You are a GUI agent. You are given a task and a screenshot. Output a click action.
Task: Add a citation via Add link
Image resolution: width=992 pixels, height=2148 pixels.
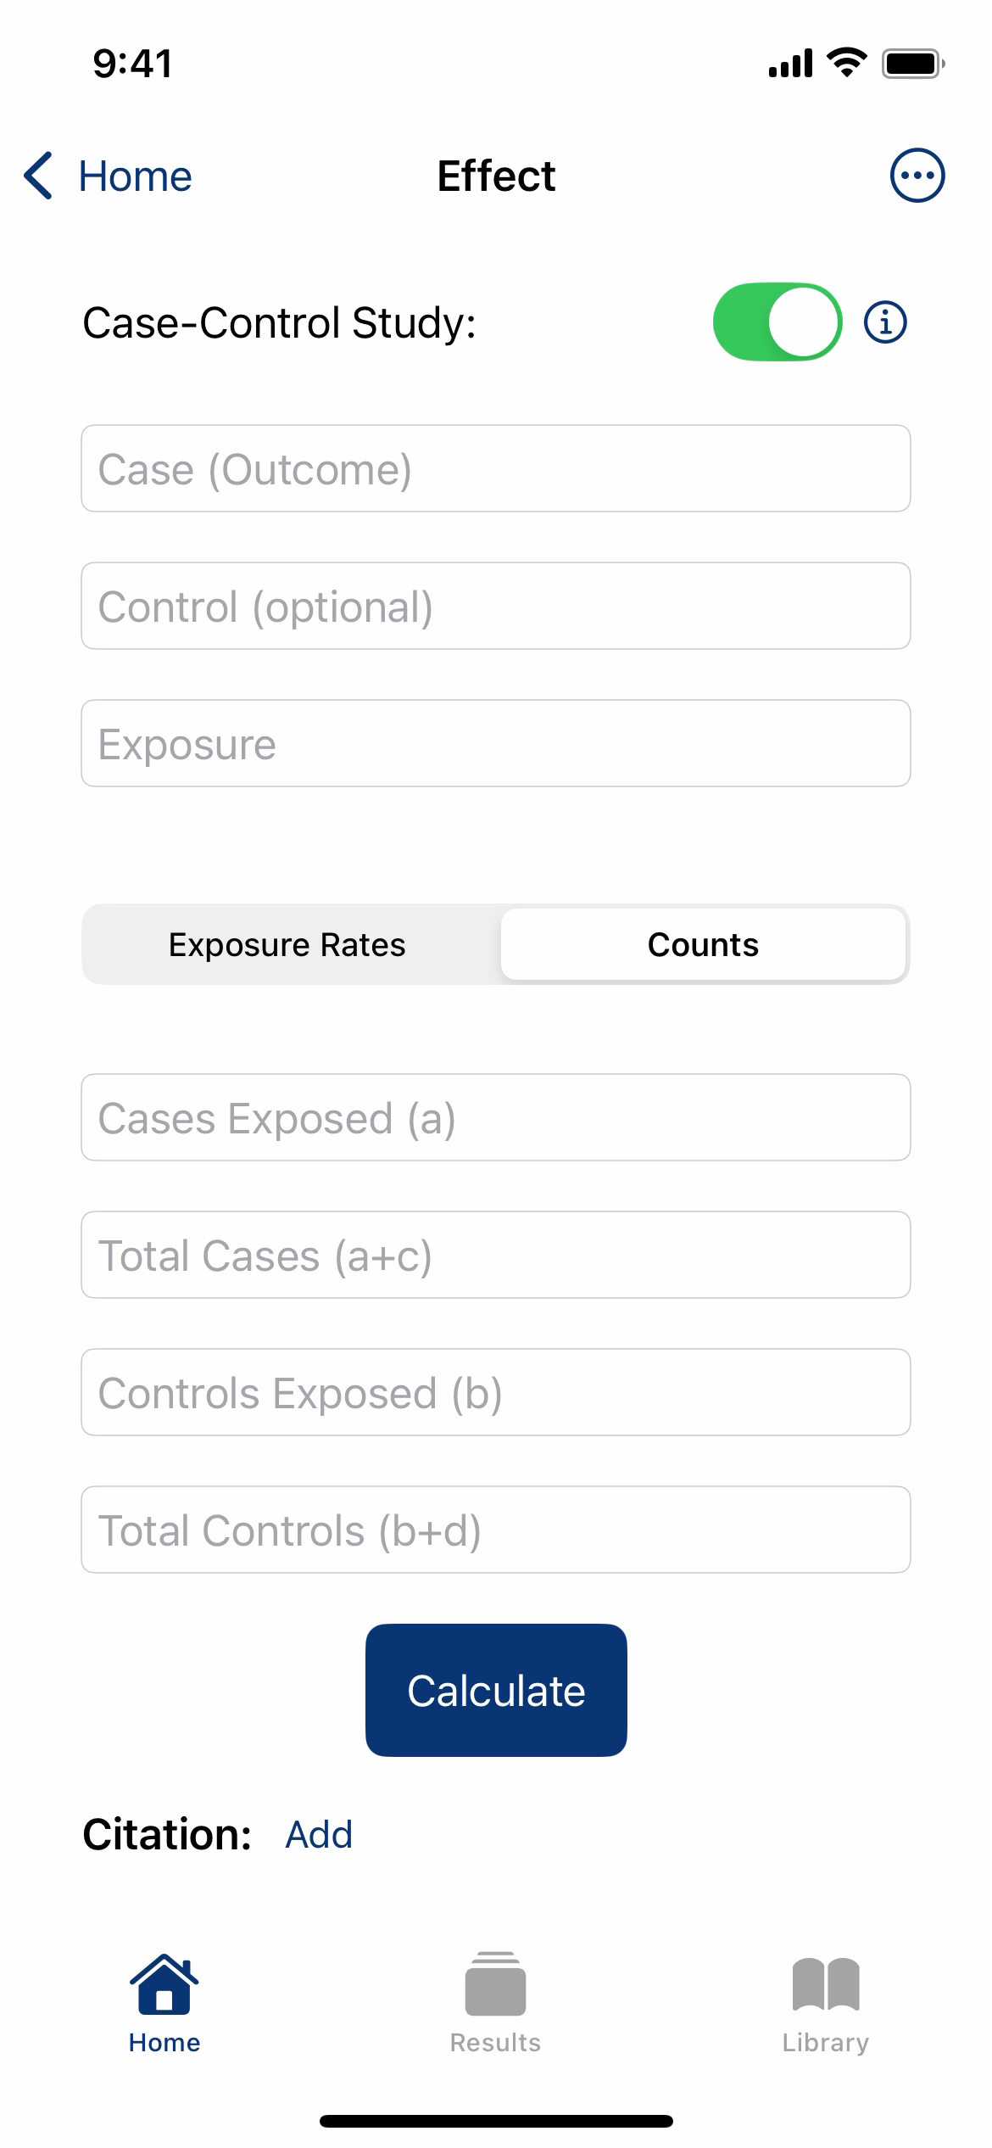pos(319,1834)
